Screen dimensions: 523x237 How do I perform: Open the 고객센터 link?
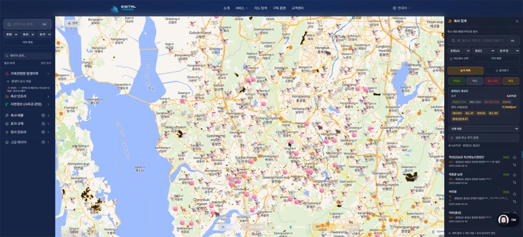click(298, 8)
